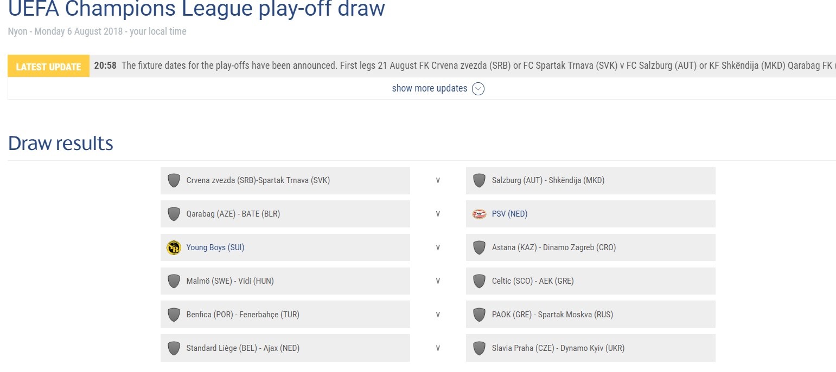Click the shield icon beside Standard Liège - Ajax
The height and width of the screenshot is (372, 836).
tap(174, 348)
